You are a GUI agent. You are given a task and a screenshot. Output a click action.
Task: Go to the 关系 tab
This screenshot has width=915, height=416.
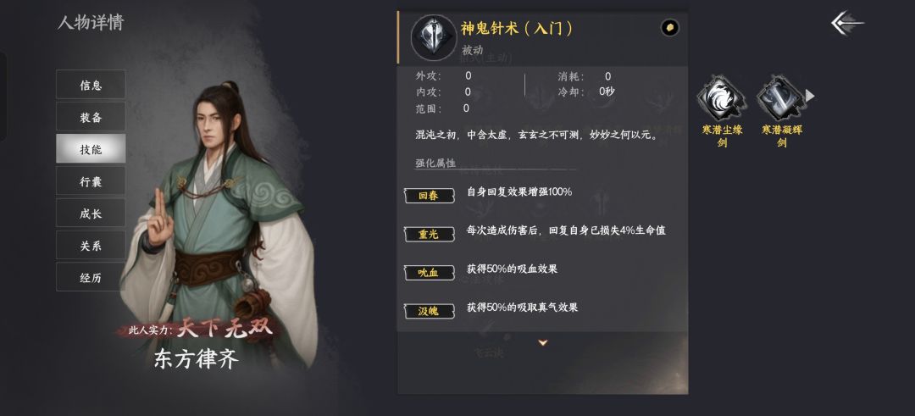tap(91, 245)
